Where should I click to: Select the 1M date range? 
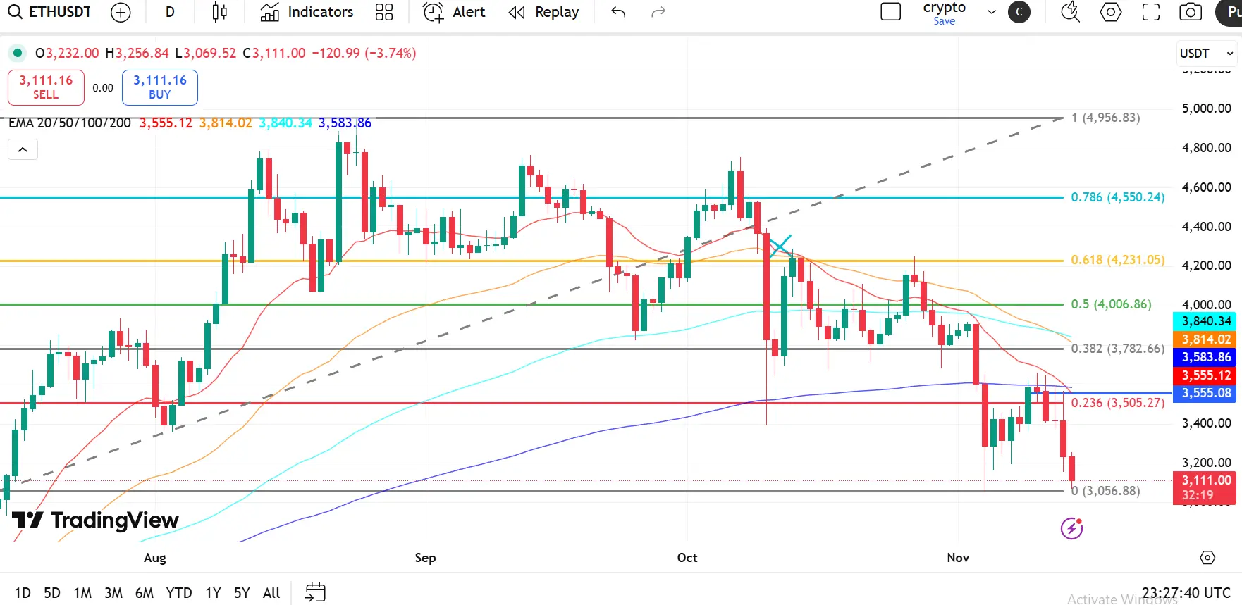tap(82, 593)
